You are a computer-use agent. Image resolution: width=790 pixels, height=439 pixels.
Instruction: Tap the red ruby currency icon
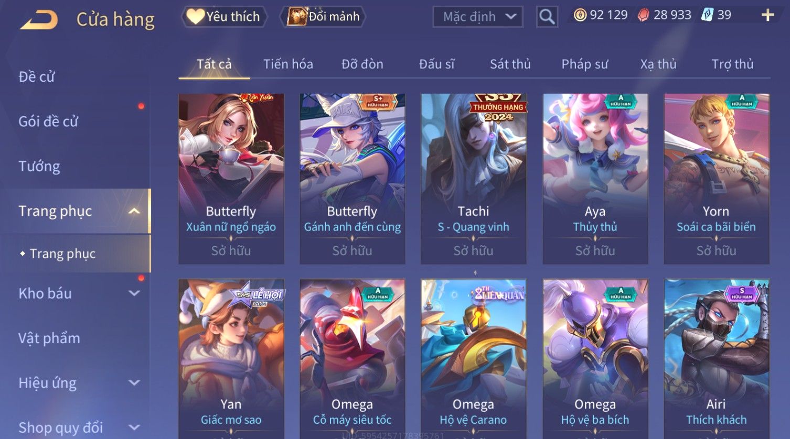pos(643,15)
